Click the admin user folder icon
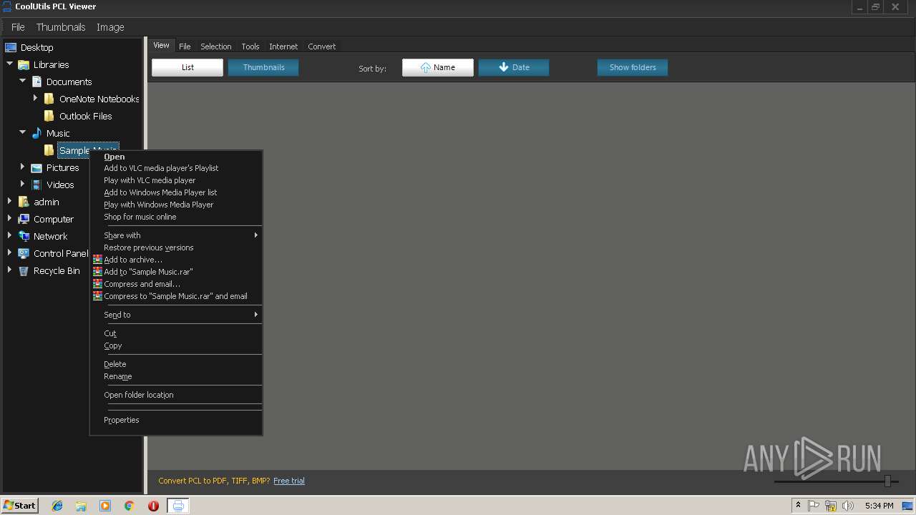This screenshot has height=515, width=916. (24, 202)
